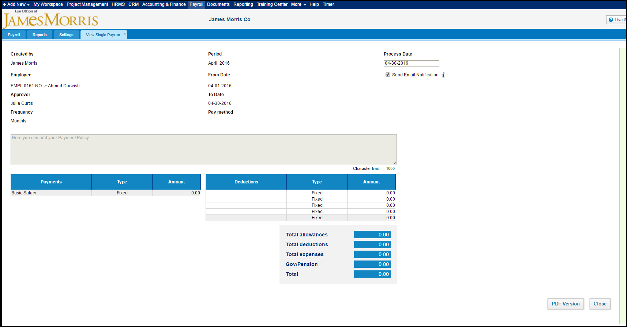
Task: Toggle the Send Email Notification checkbox
Action: click(388, 75)
